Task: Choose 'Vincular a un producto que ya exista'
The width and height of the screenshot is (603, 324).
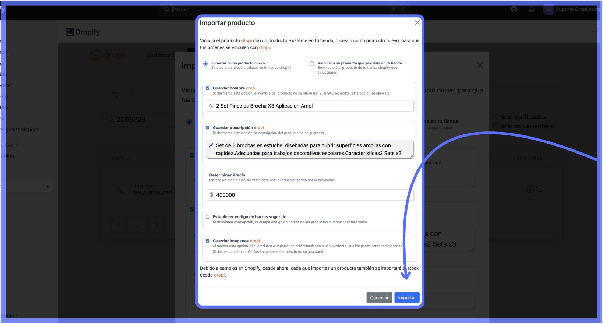Action: (x=312, y=64)
